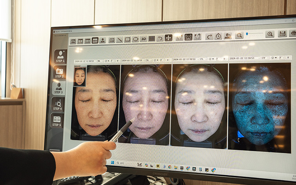Open STEP 2 camera capture

tap(59, 73)
